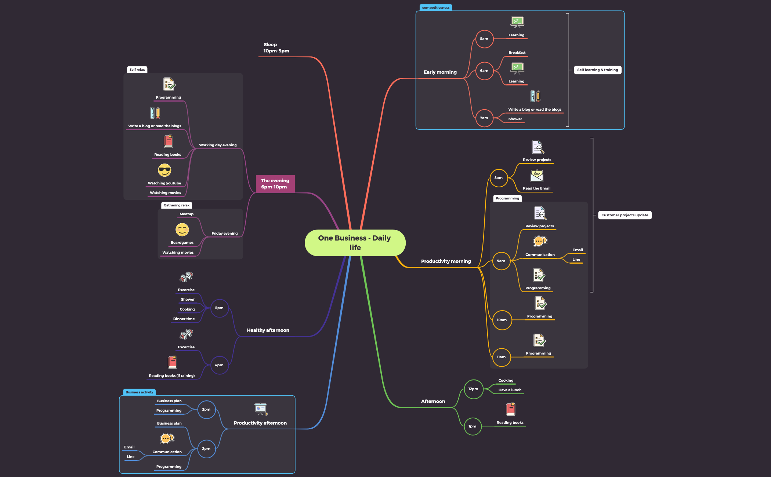
Task: Select the Review projects document icon at 8am
Action: tap(537, 147)
